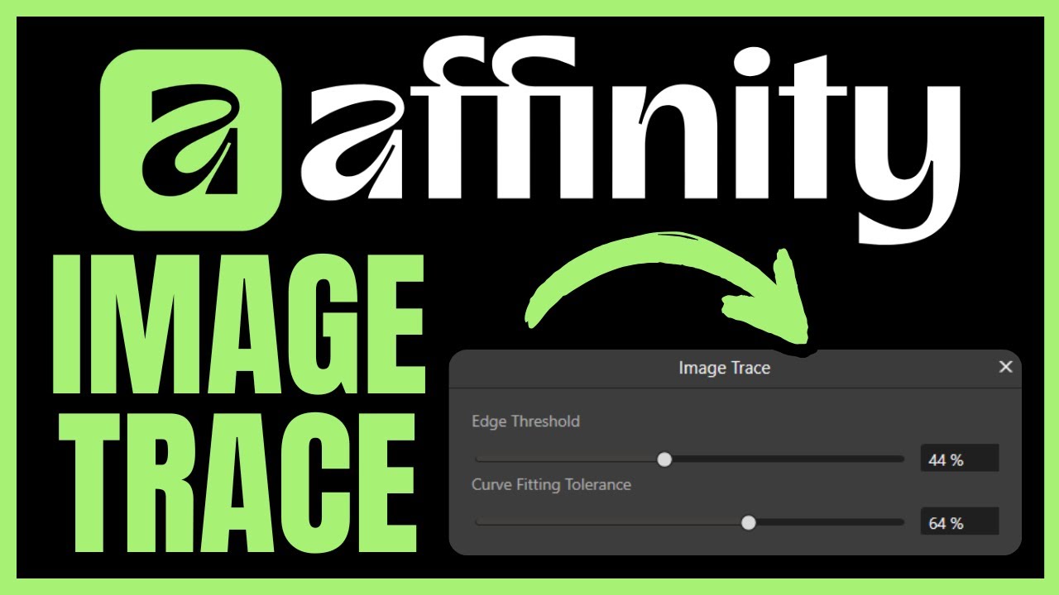Click the Curve Fitting Tolerance slider handle
This screenshot has width=1059, height=595.
749,522
